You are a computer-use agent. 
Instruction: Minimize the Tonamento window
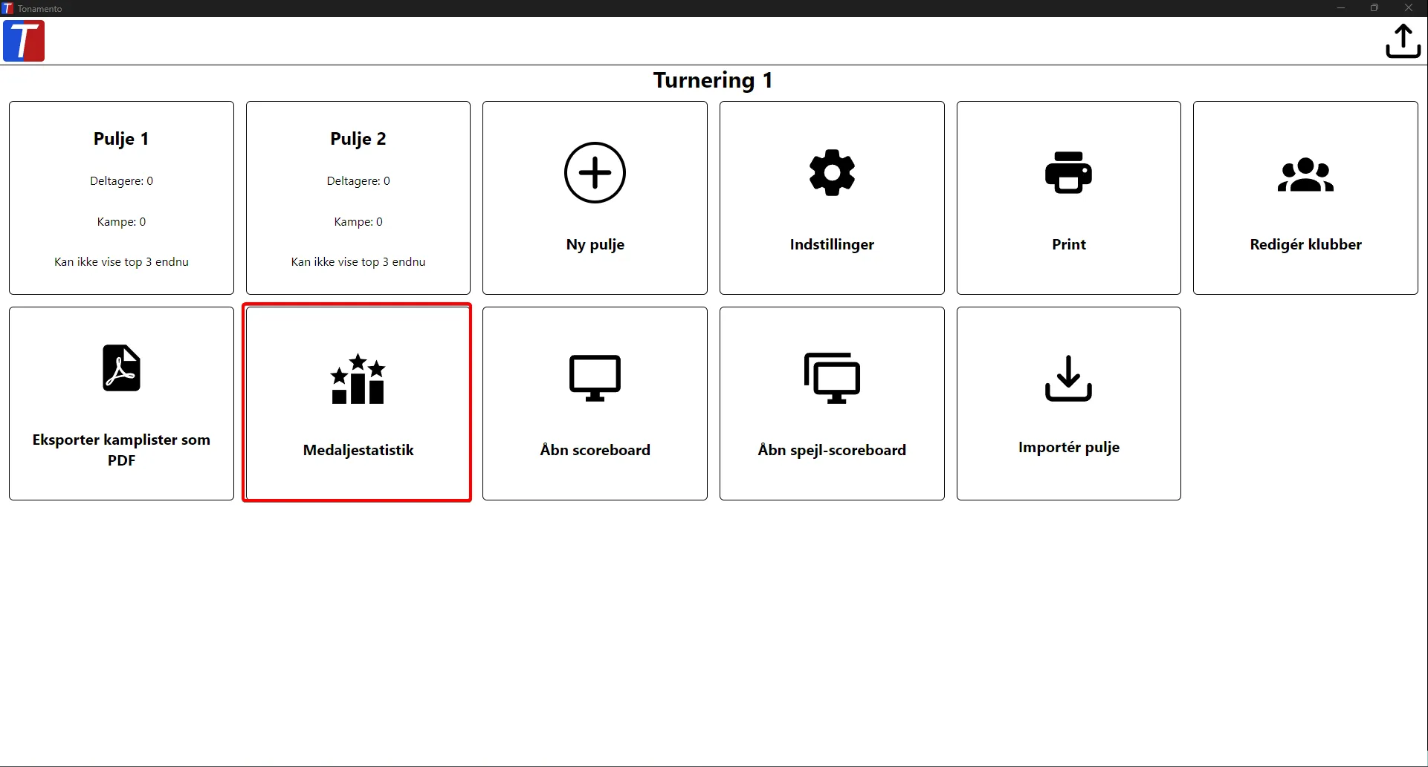pyautogui.click(x=1341, y=8)
